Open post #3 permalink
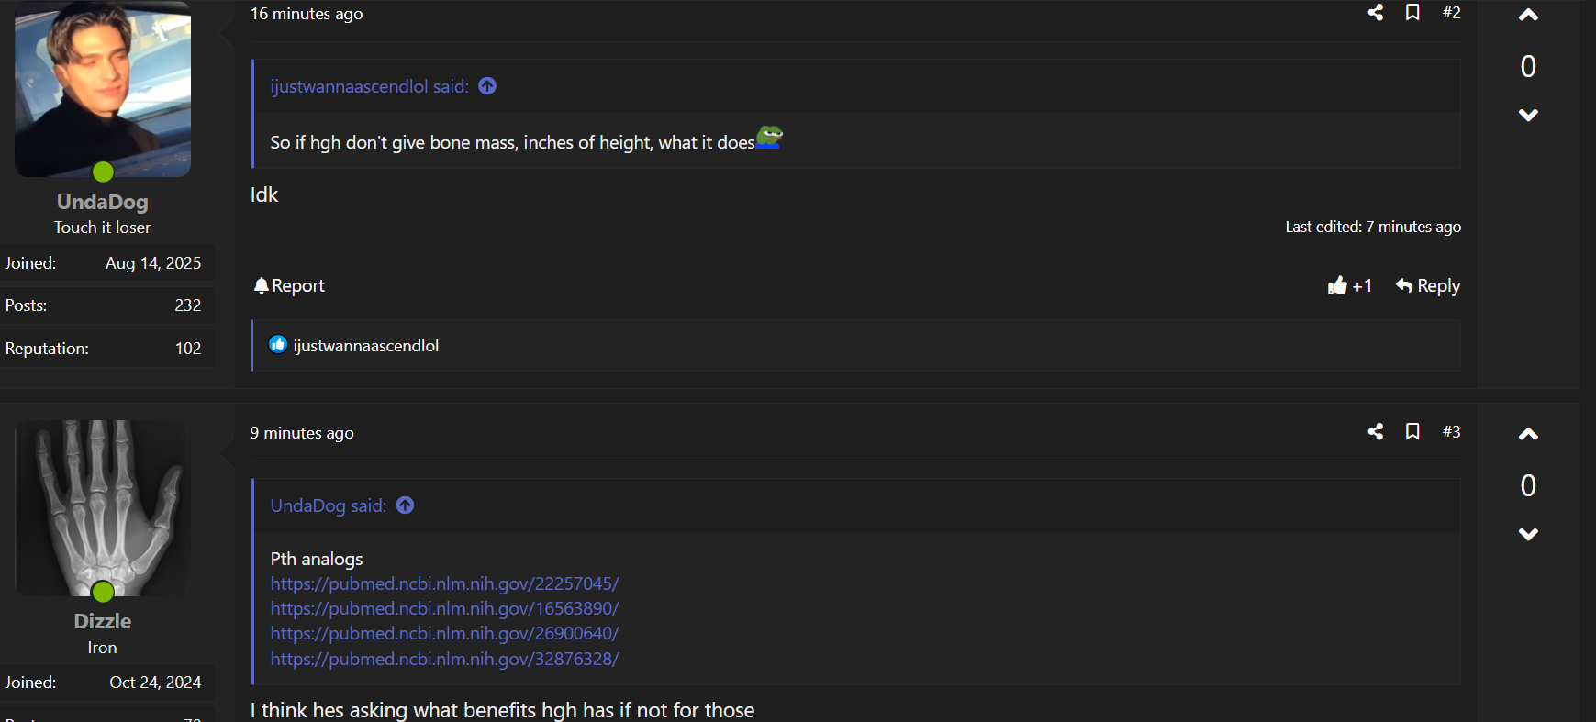The width and height of the screenshot is (1596, 722). (1451, 431)
